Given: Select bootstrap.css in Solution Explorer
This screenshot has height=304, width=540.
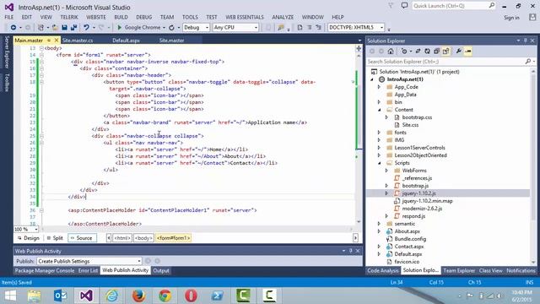Looking at the screenshot, I should (x=417, y=117).
